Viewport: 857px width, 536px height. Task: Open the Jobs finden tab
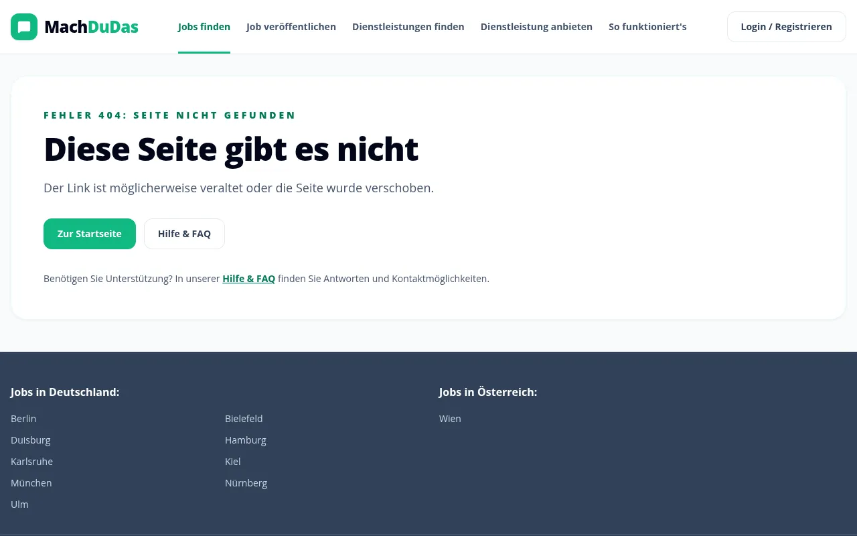point(204,27)
